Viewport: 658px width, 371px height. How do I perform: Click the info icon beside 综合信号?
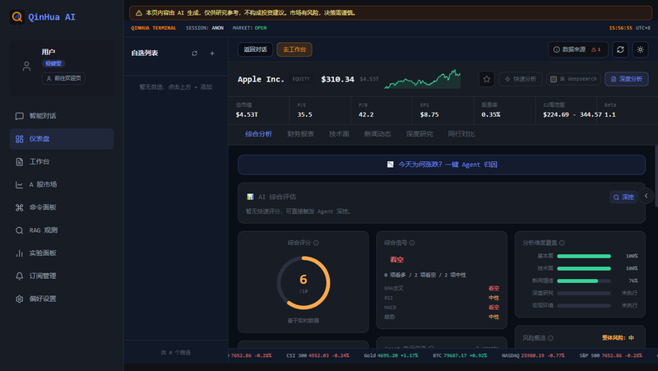point(412,243)
